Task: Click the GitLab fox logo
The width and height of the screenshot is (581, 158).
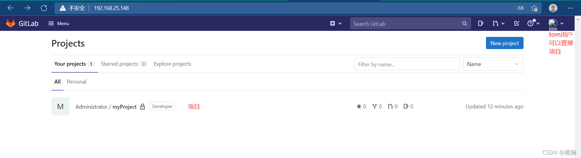Action: pos(11,23)
